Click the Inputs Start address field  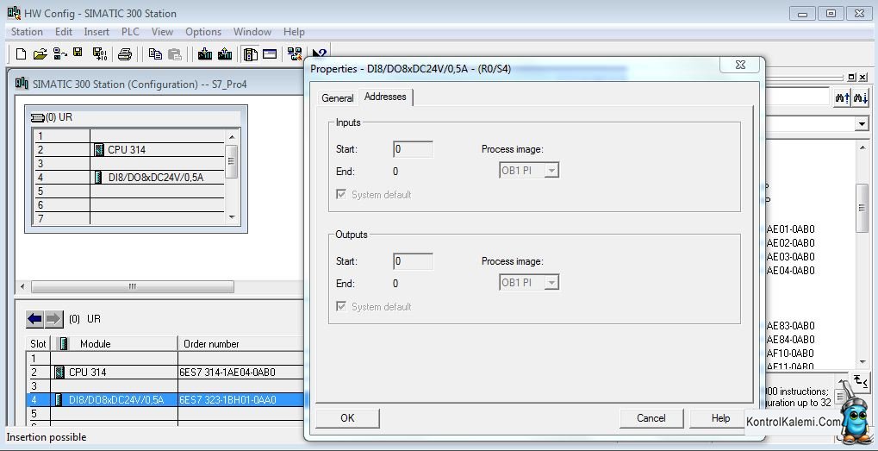[x=414, y=149]
